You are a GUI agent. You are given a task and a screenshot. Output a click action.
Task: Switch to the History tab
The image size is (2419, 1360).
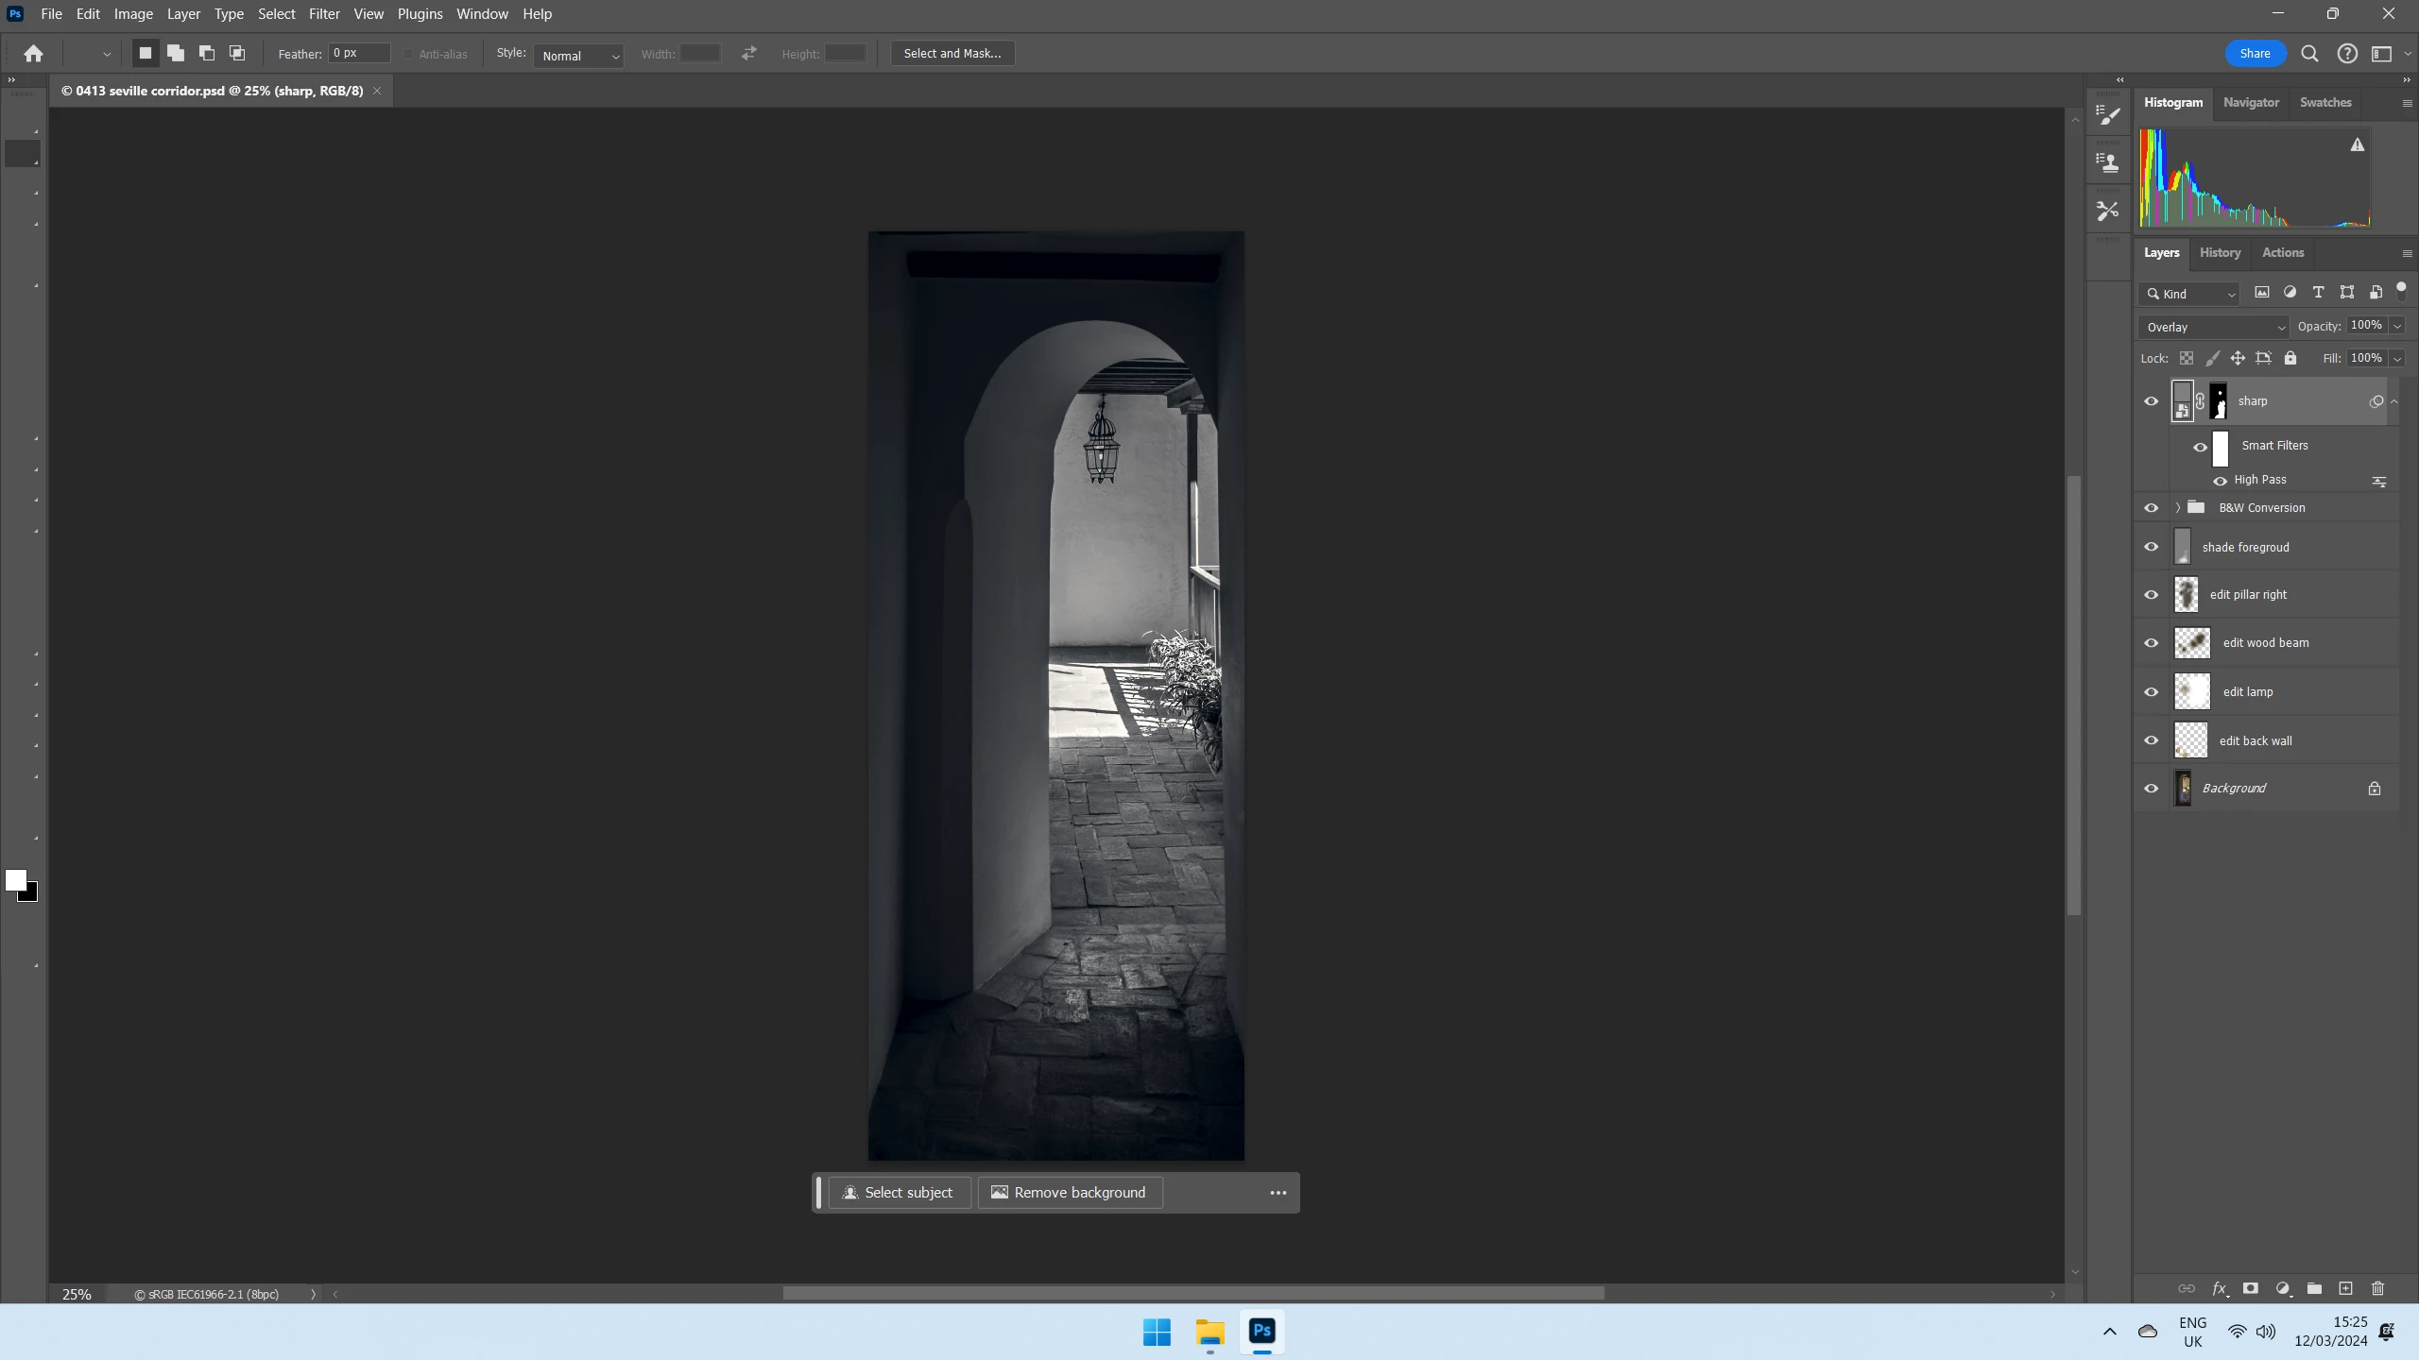[2220, 252]
